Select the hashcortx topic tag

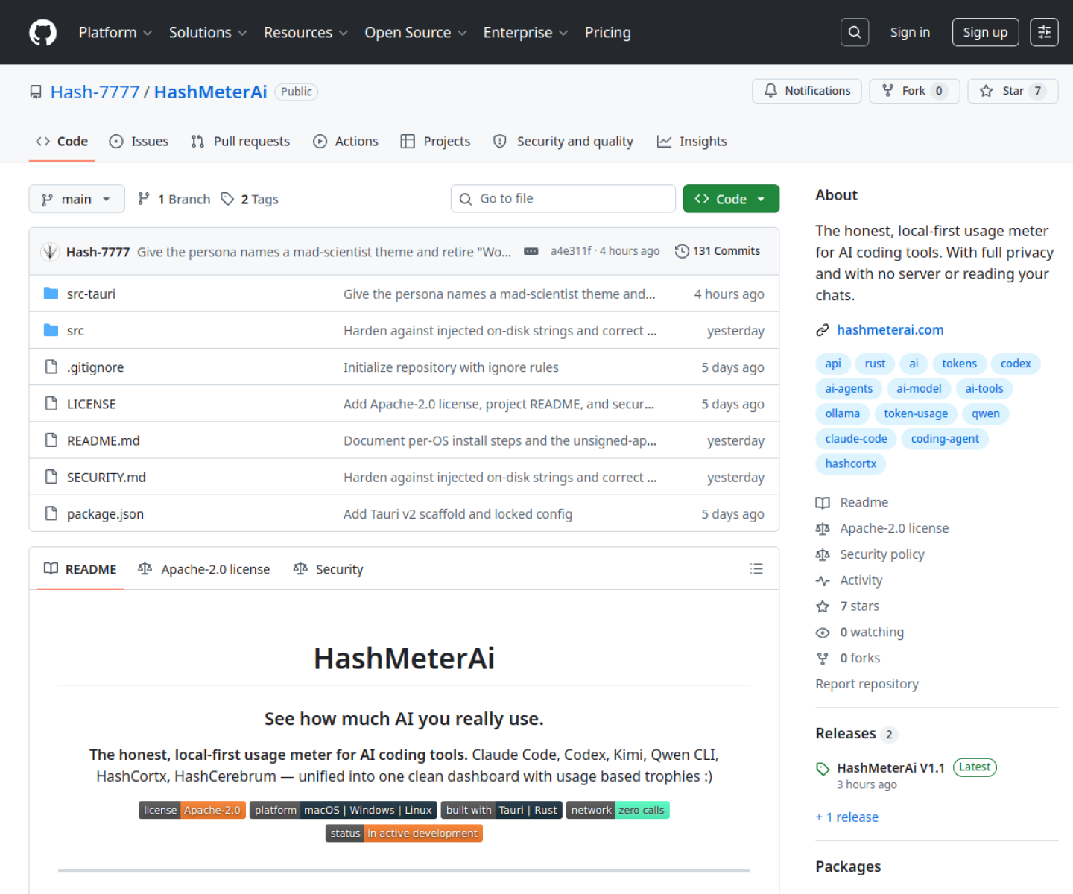click(x=851, y=463)
